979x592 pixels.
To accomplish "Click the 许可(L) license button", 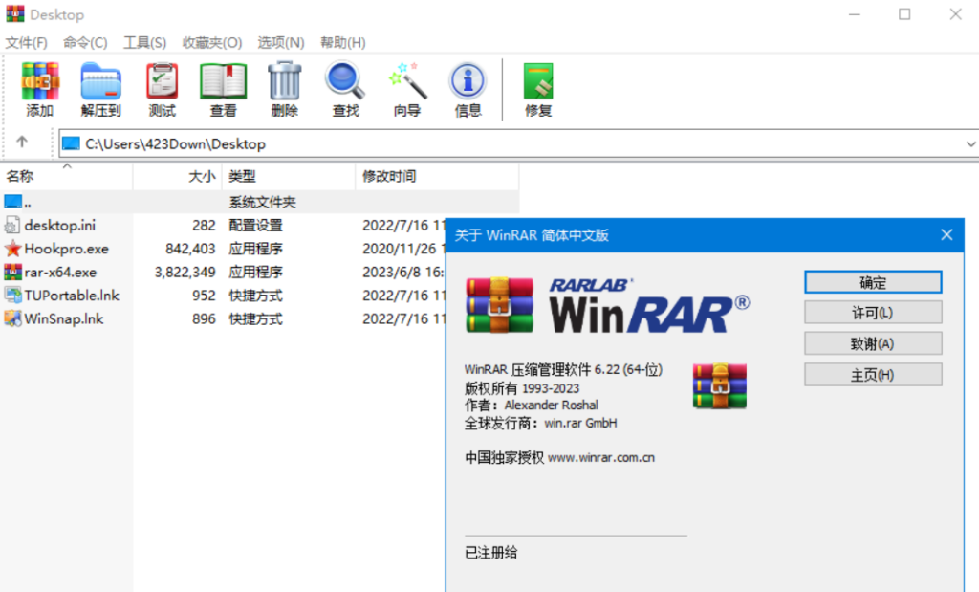I will coord(872,313).
